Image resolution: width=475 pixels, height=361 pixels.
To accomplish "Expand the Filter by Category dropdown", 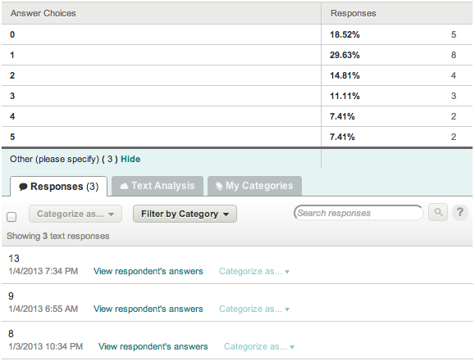I will pos(185,214).
